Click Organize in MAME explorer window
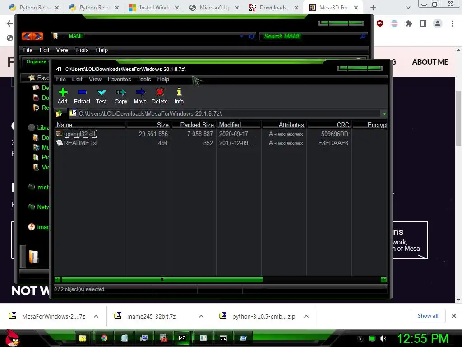Screen dimensions: 462x347 coord(37,61)
